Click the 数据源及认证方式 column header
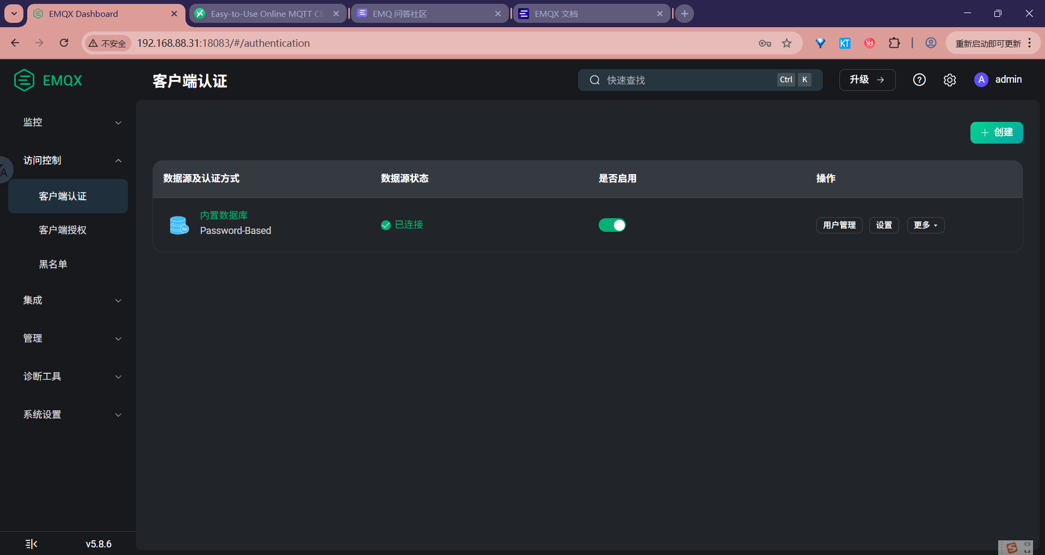This screenshot has height=555, width=1045. [x=201, y=178]
